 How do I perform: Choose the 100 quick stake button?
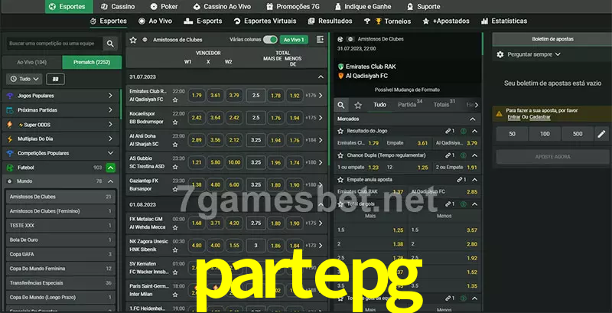tap(545, 134)
